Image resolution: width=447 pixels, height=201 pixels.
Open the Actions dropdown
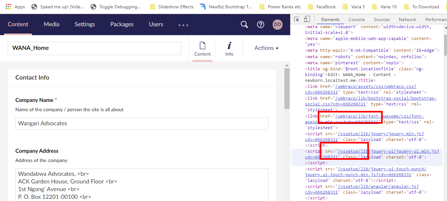[267, 48]
